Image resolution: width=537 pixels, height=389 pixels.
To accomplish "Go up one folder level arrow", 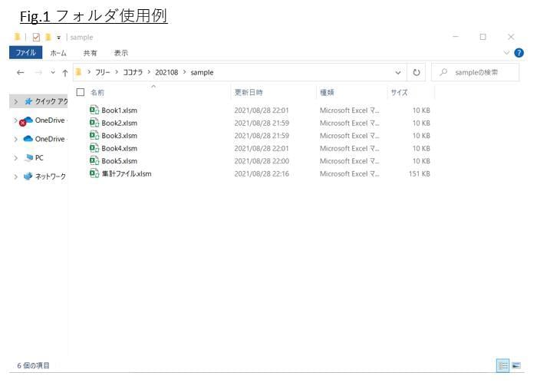I will 65,73.
